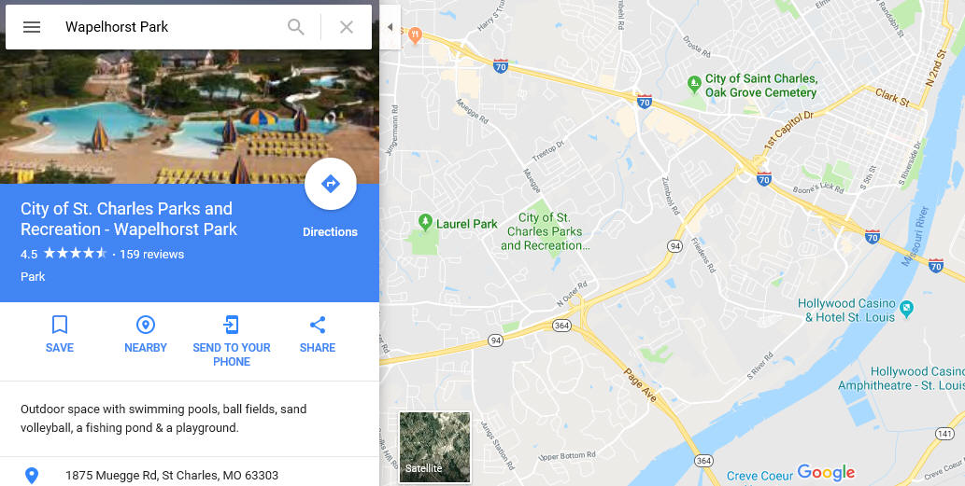The width and height of the screenshot is (965, 486).
Task: Click the Park category link
Action: tap(33, 276)
